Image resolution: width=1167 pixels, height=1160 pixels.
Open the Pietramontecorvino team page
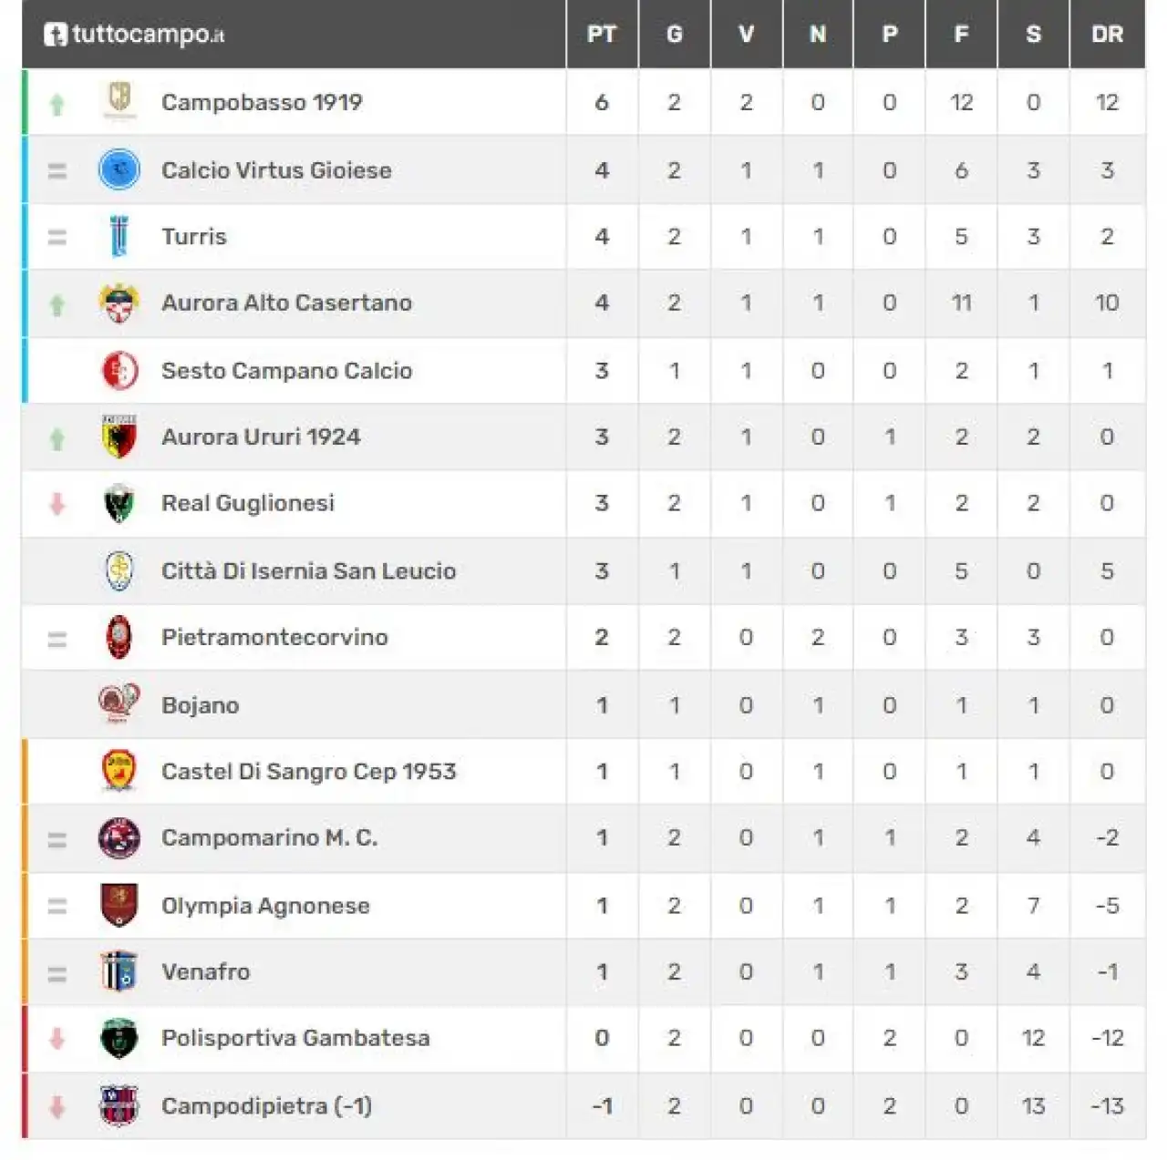pos(274,637)
